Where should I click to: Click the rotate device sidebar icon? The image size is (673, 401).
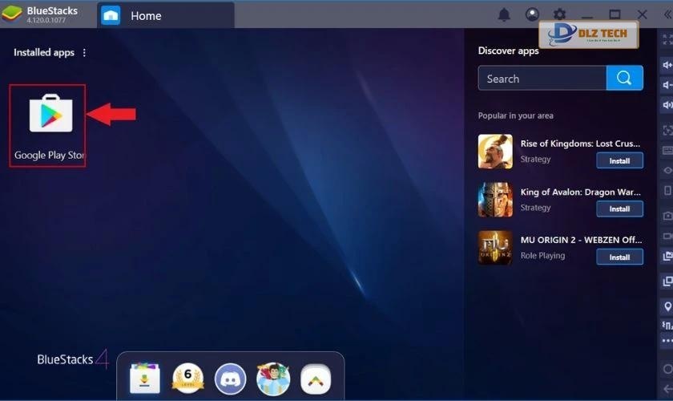(x=667, y=190)
